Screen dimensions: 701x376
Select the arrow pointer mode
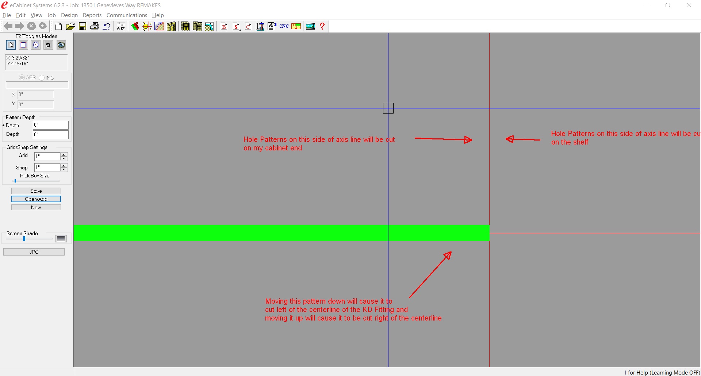click(11, 45)
